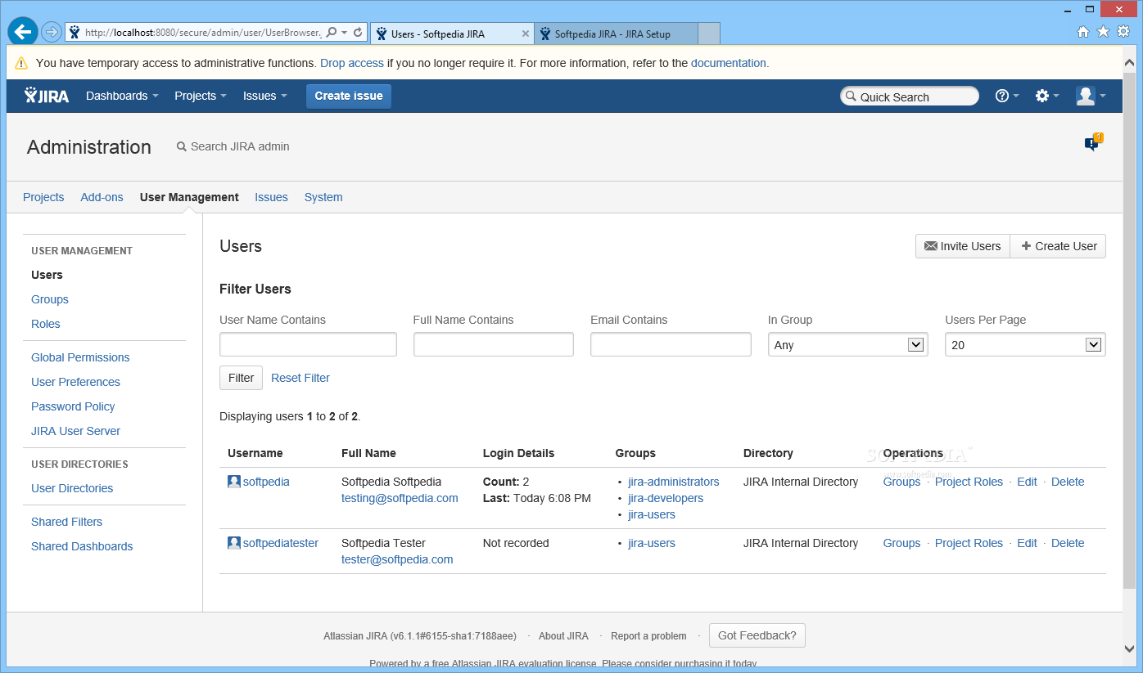The height and width of the screenshot is (673, 1143).
Task: Click the feedback notification icon with badge
Action: click(x=1093, y=143)
